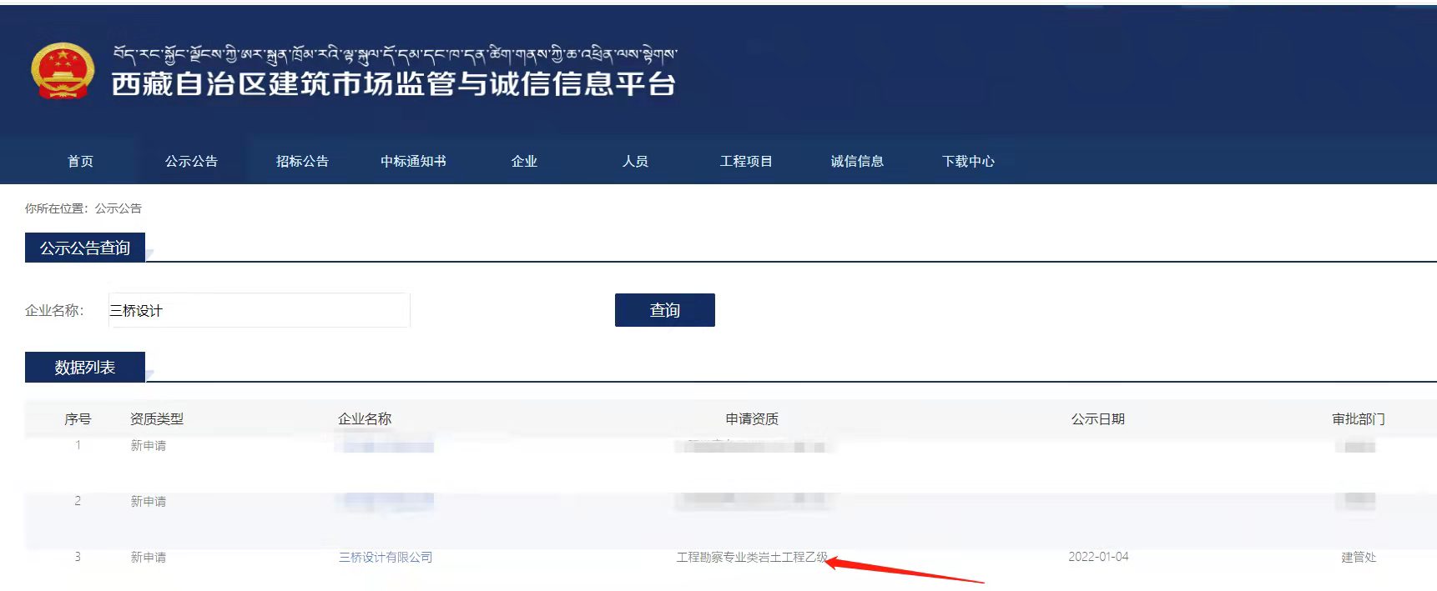Image resolution: width=1437 pixels, height=591 pixels.
Task: Switch to the 企业 navigation section
Action: coord(524,162)
